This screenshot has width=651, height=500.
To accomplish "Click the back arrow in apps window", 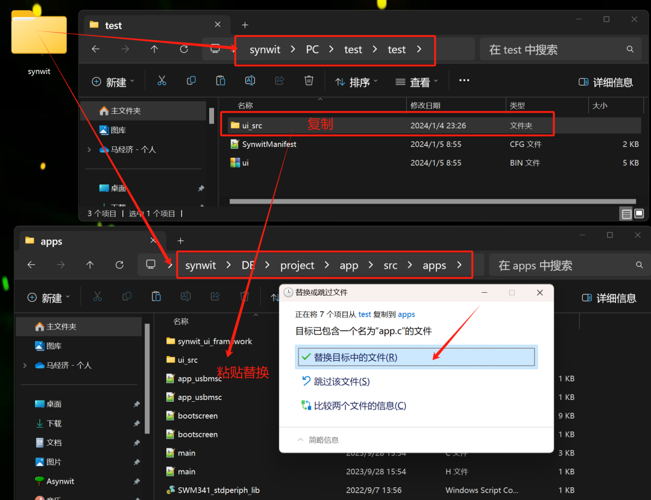I will (x=31, y=264).
